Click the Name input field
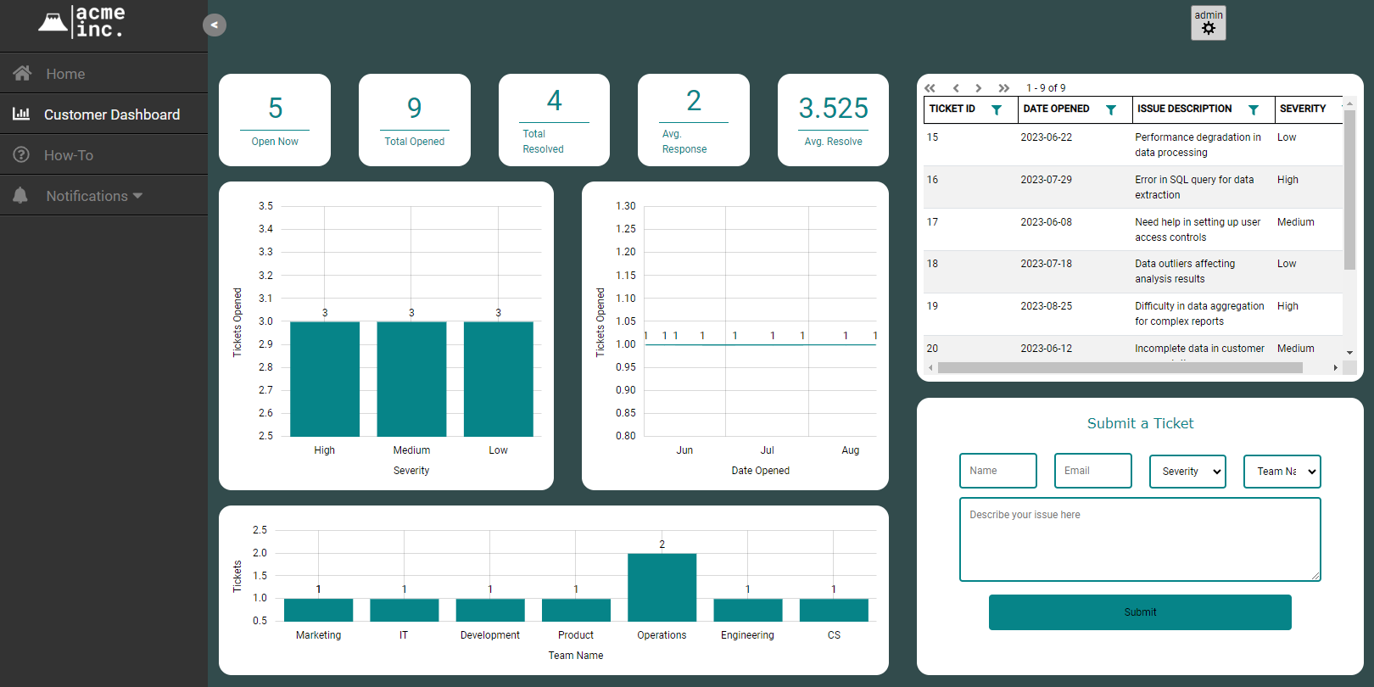This screenshot has height=687, width=1374. (x=998, y=471)
